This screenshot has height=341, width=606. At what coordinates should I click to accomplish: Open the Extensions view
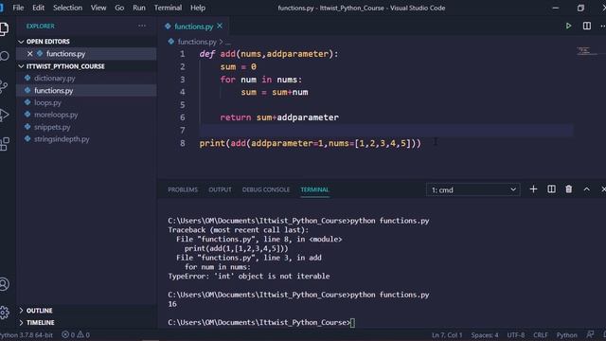[x=4, y=144]
